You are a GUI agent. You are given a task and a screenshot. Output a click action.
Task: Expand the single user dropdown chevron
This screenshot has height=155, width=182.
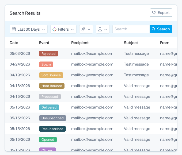[106, 30]
